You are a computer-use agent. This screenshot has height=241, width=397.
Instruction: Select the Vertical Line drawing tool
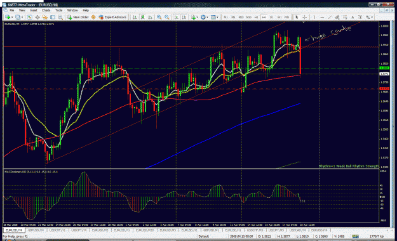click(x=314, y=17)
